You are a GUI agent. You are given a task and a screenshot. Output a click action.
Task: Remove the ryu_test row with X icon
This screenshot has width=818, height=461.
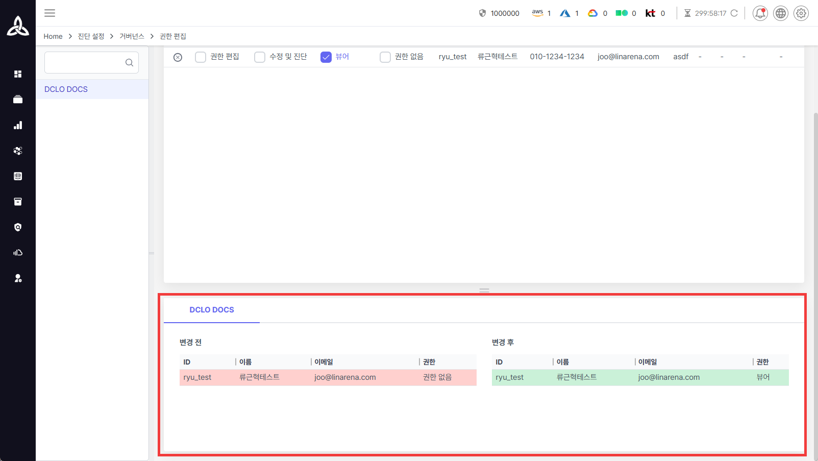pos(178,57)
